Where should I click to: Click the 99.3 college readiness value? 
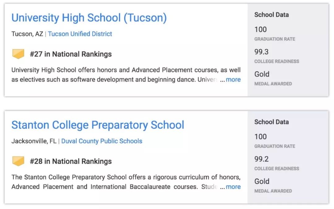261,52
